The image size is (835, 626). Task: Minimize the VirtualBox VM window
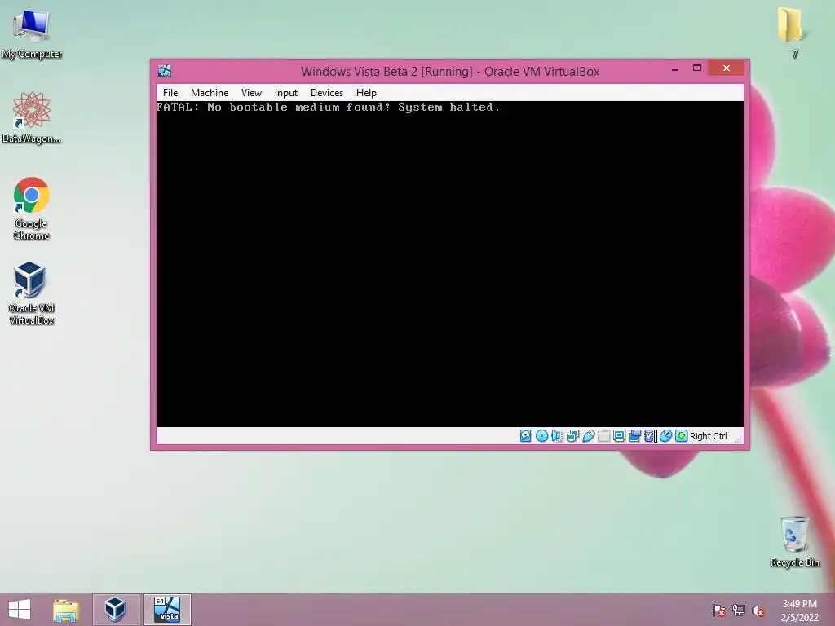click(x=675, y=68)
